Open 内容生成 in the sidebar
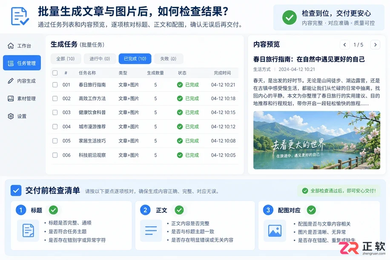Viewport: 390px width, 260px height. (22, 81)
